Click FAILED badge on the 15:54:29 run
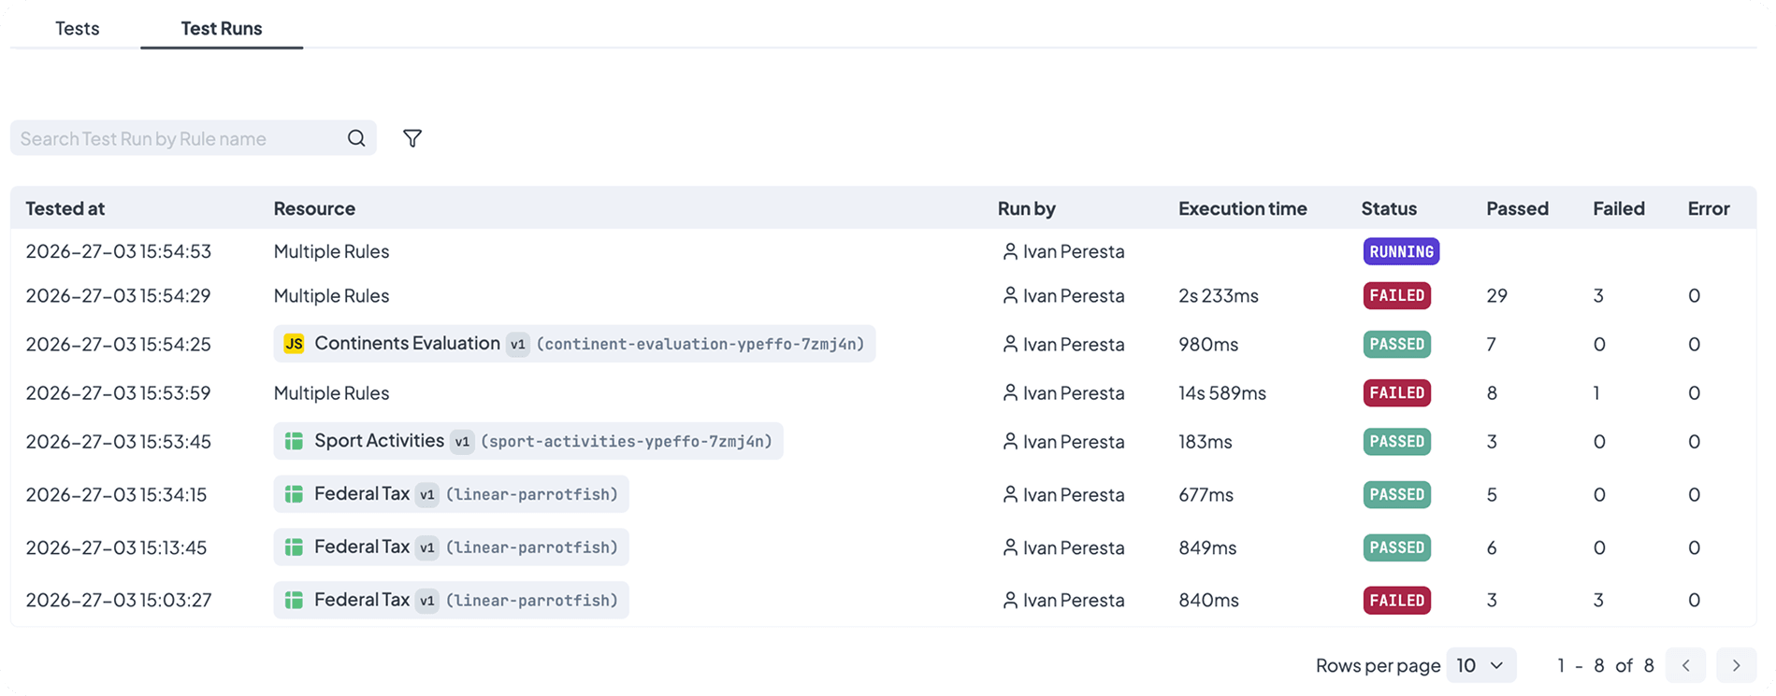1776x696 pixels. 1396,295
